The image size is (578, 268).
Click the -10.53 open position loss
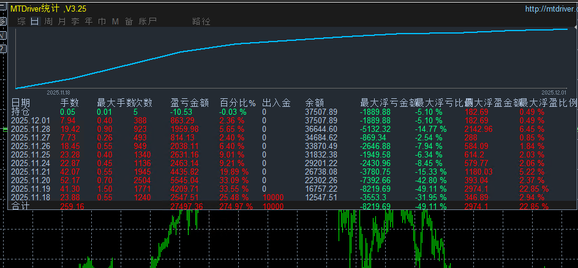click(181, 112)
